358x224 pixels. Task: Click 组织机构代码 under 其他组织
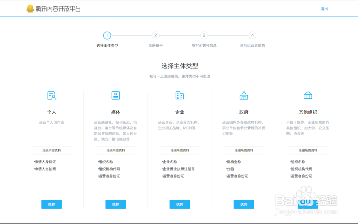point(301,169)
